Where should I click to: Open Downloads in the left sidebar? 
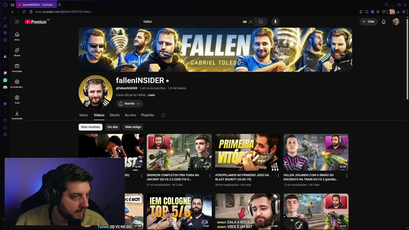point(17,115)
